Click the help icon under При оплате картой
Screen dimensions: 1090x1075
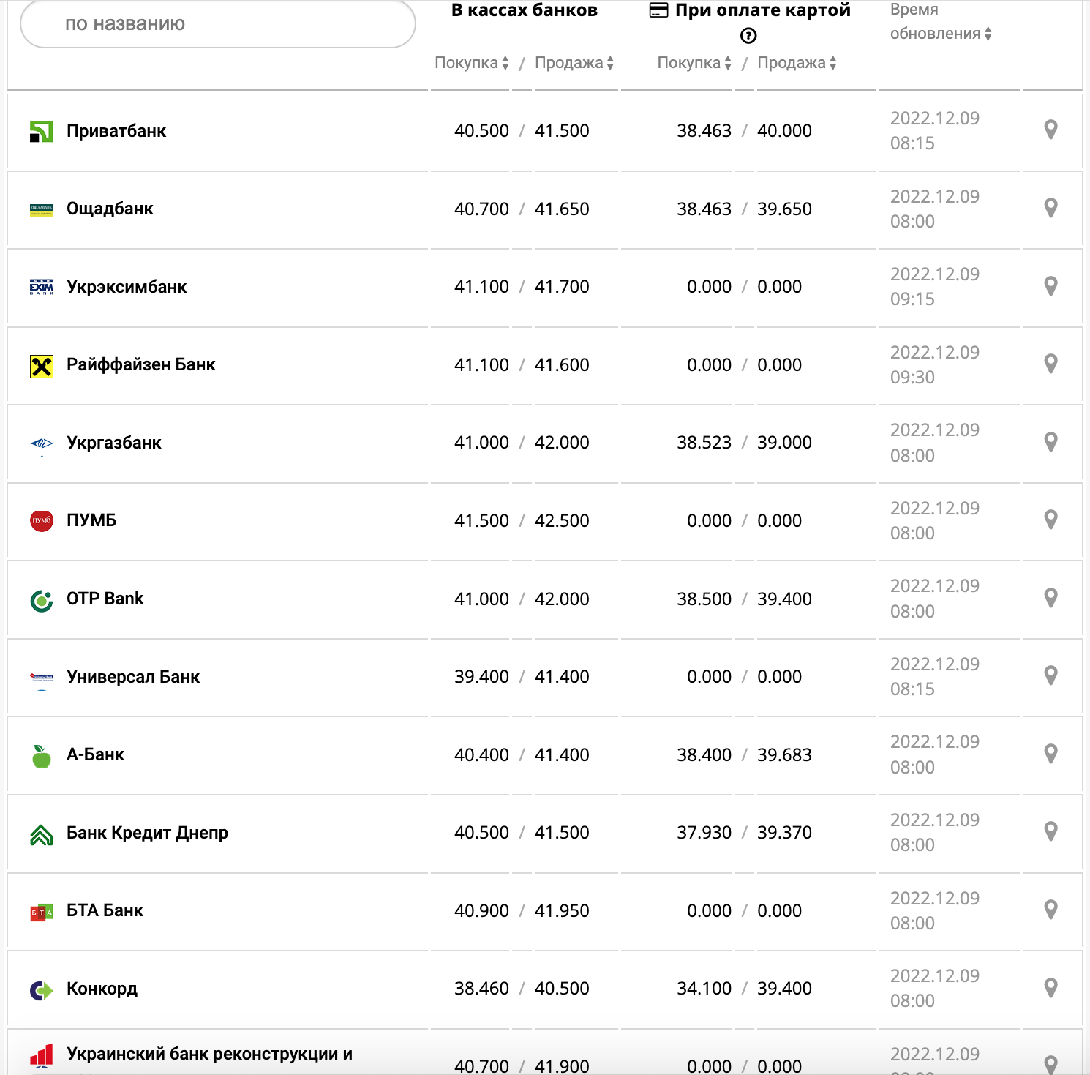tap(748, 36)
